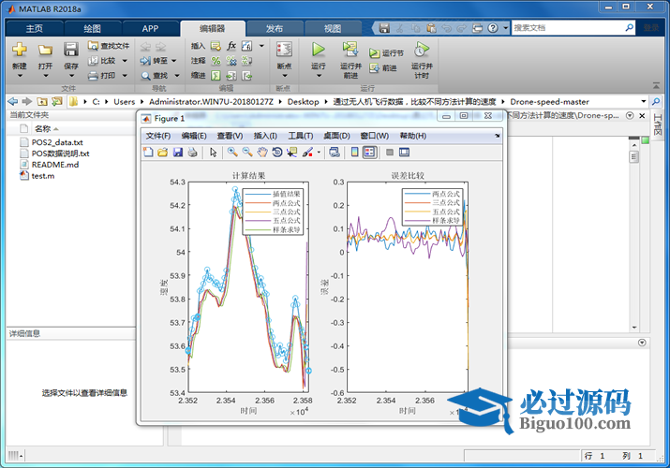Select the data cursor tool
Viewport: 670px width, 468px height.
291,152
